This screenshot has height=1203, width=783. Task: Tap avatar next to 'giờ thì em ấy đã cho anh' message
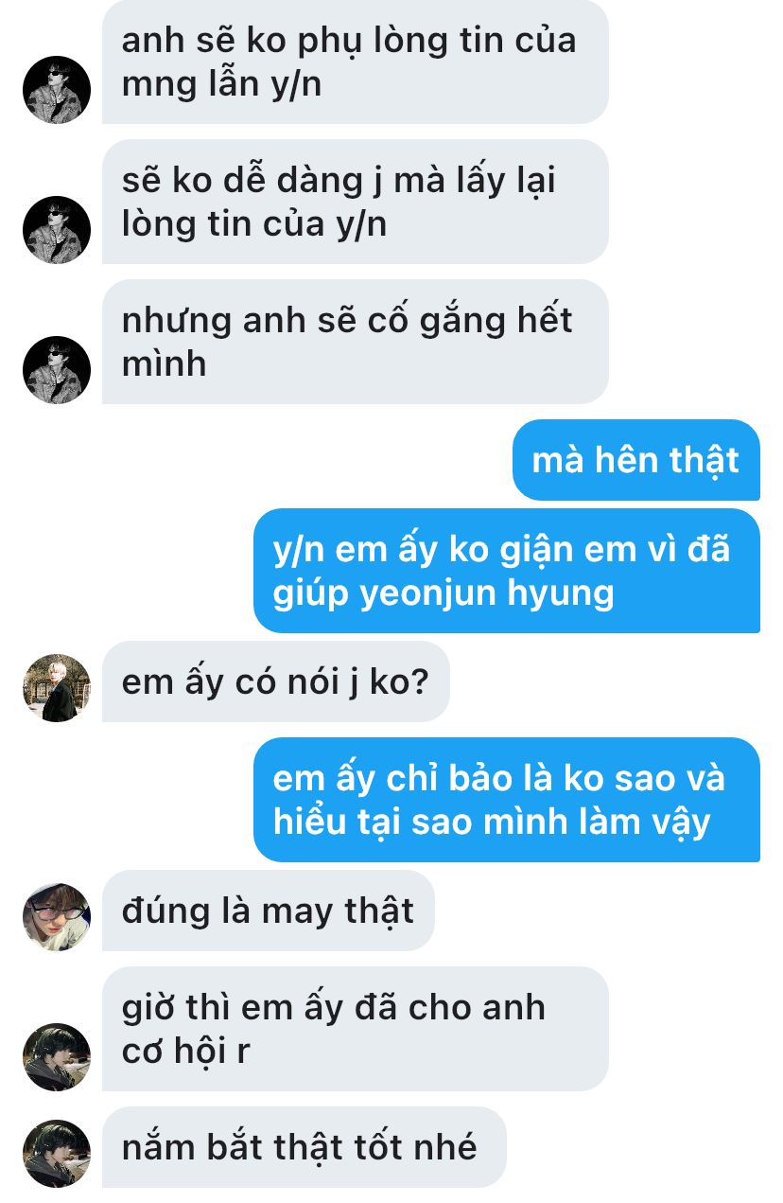[x=57, y=1057]
